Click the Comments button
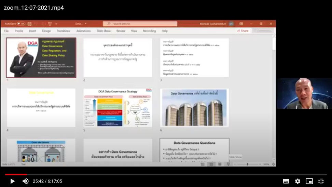Screen dimensions: 332x187 click(263, 31)
